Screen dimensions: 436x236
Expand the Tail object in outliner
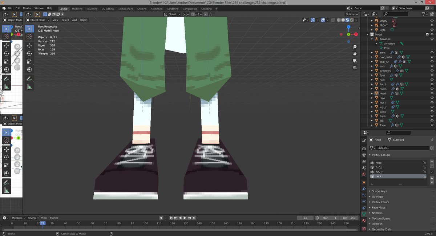point(372,121)
